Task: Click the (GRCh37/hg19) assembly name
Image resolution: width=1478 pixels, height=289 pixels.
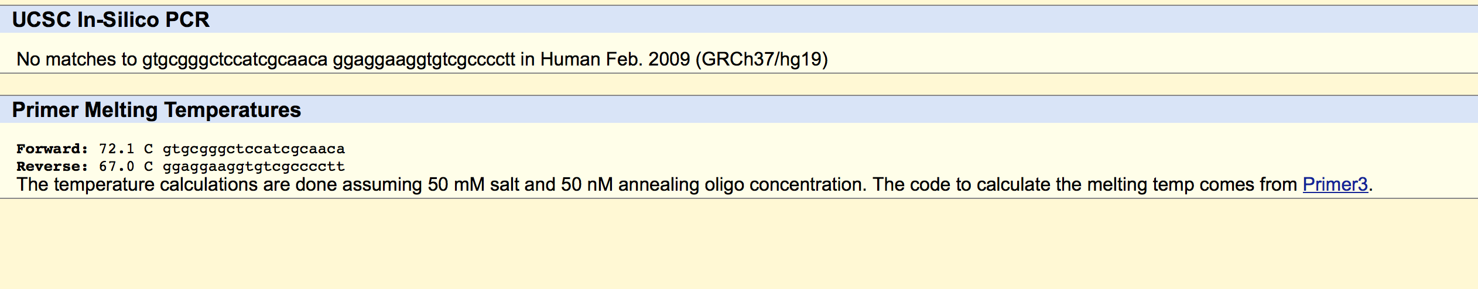Action: pyautogui.click(x=761, y=59)
